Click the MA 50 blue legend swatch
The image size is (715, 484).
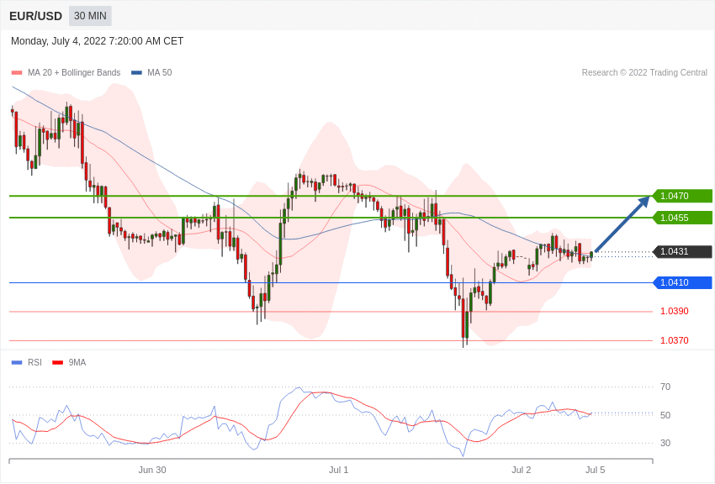[x=136, y=72]
